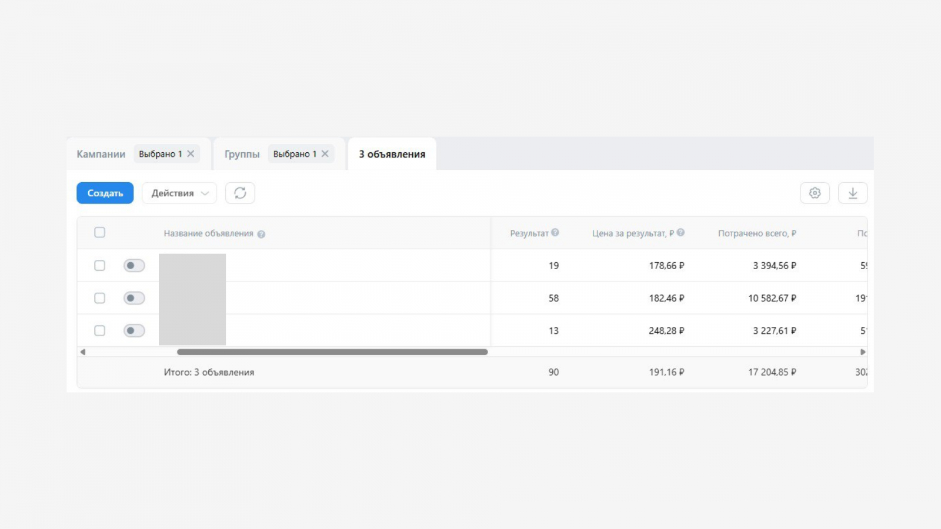Switch to the Кампании tab
941x529 pixels.
(x=101, y=154)
